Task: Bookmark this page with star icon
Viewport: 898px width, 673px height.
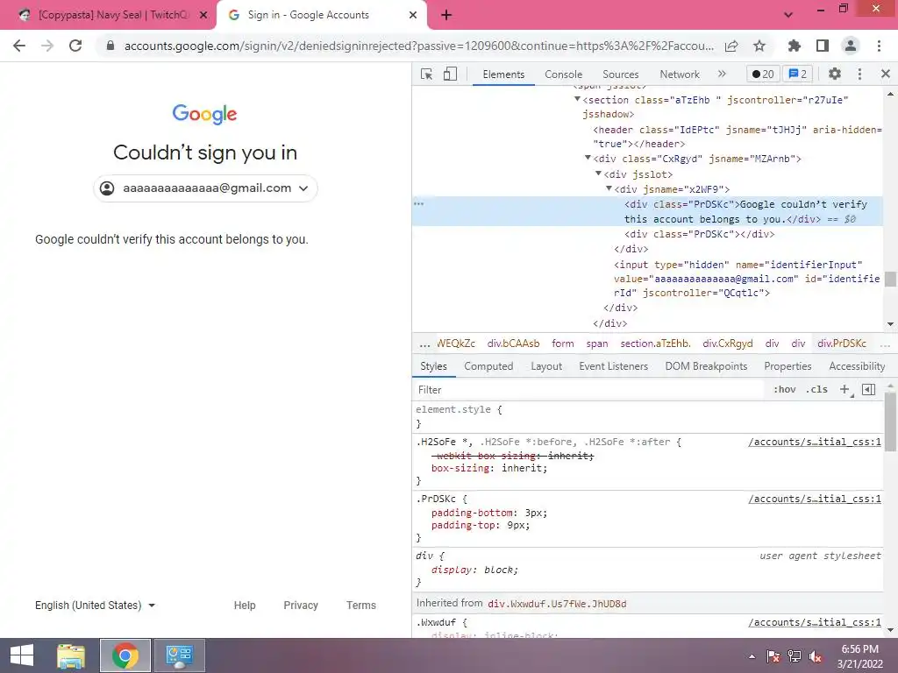Action: coord(759,46)
